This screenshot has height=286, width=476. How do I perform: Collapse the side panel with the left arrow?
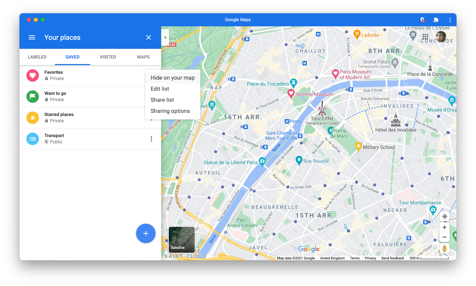click(165, 37)
